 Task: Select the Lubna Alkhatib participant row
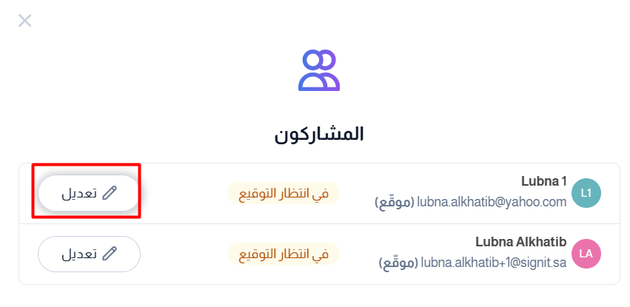[x=319, y=254]
